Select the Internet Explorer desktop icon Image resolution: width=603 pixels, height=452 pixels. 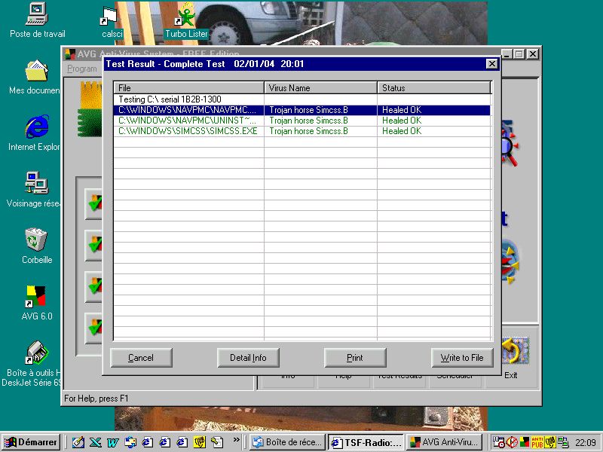[36, 133]
